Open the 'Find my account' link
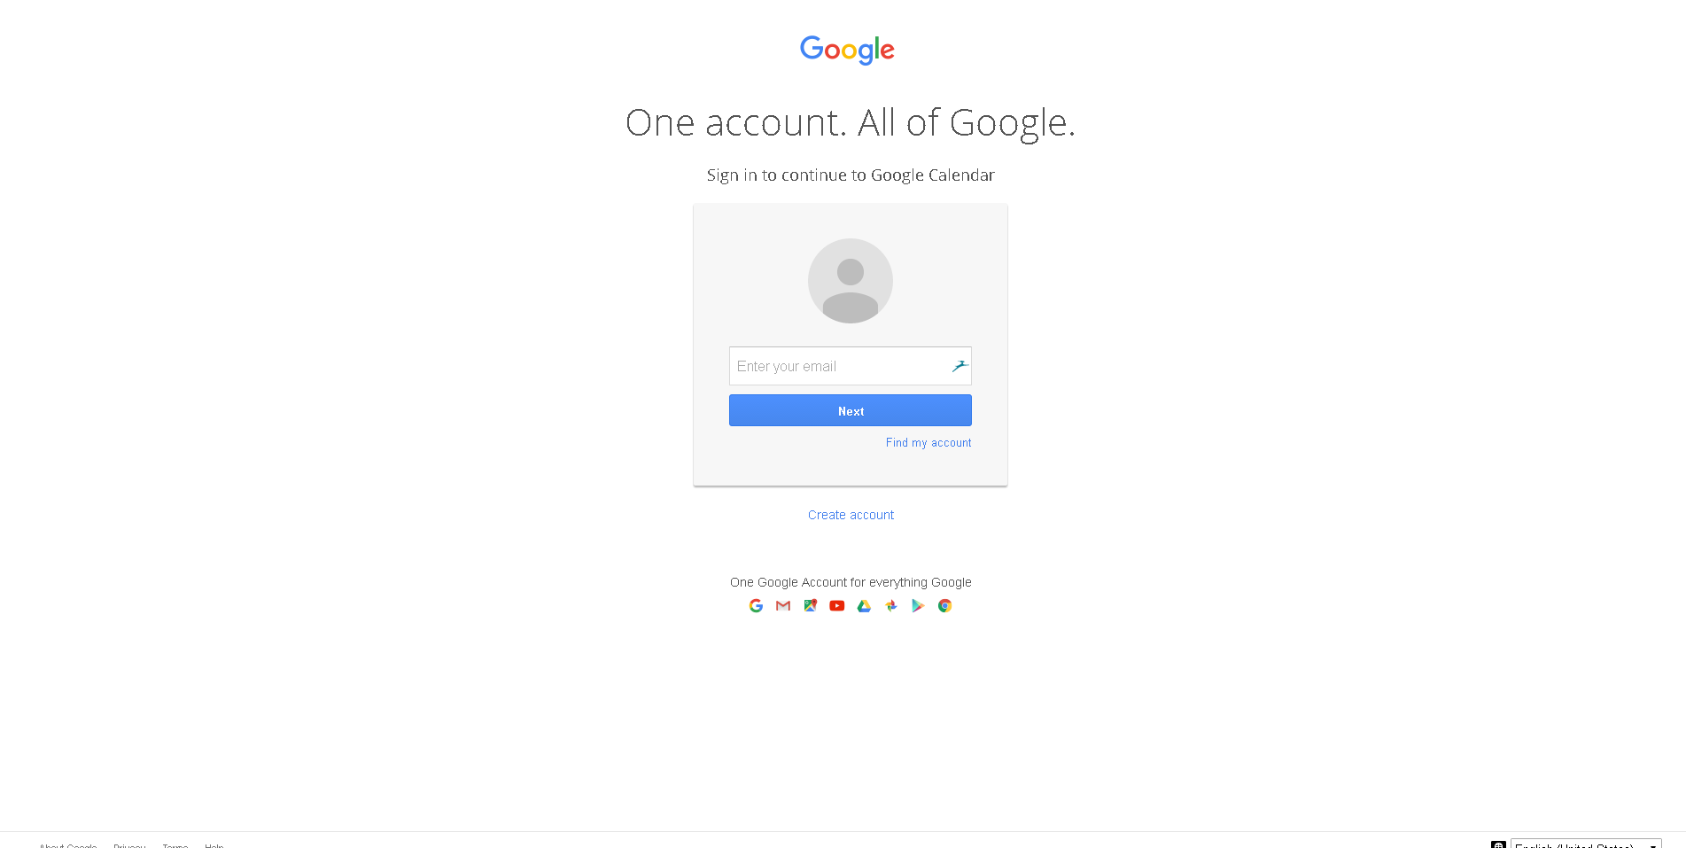This screenshot has height=848, width=1686. 928,442
